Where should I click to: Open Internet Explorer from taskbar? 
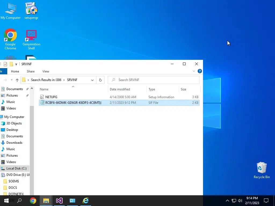pos(86,201)
